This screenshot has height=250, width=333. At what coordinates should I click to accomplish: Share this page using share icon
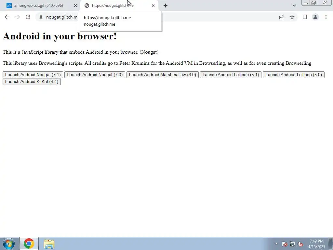click(282, 17)
